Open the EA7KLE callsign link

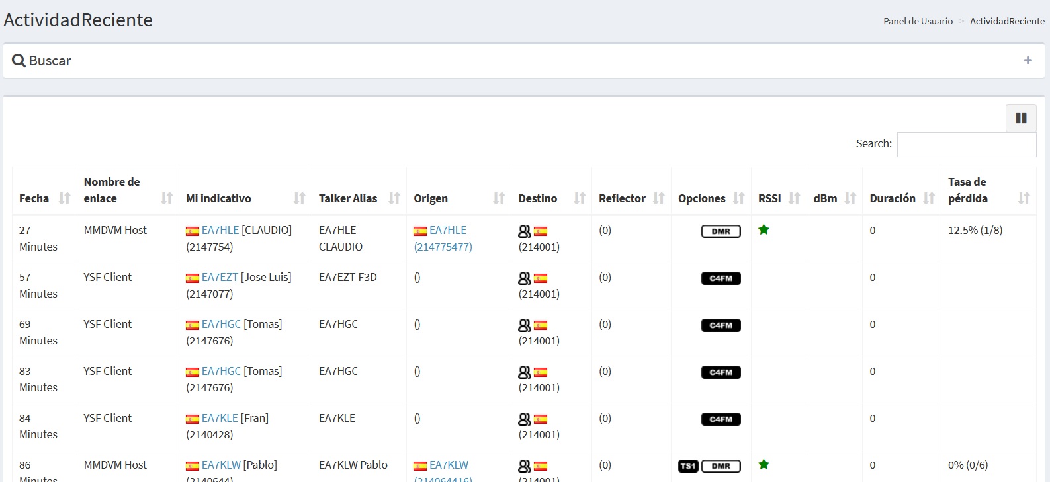(x=220, y=419)
